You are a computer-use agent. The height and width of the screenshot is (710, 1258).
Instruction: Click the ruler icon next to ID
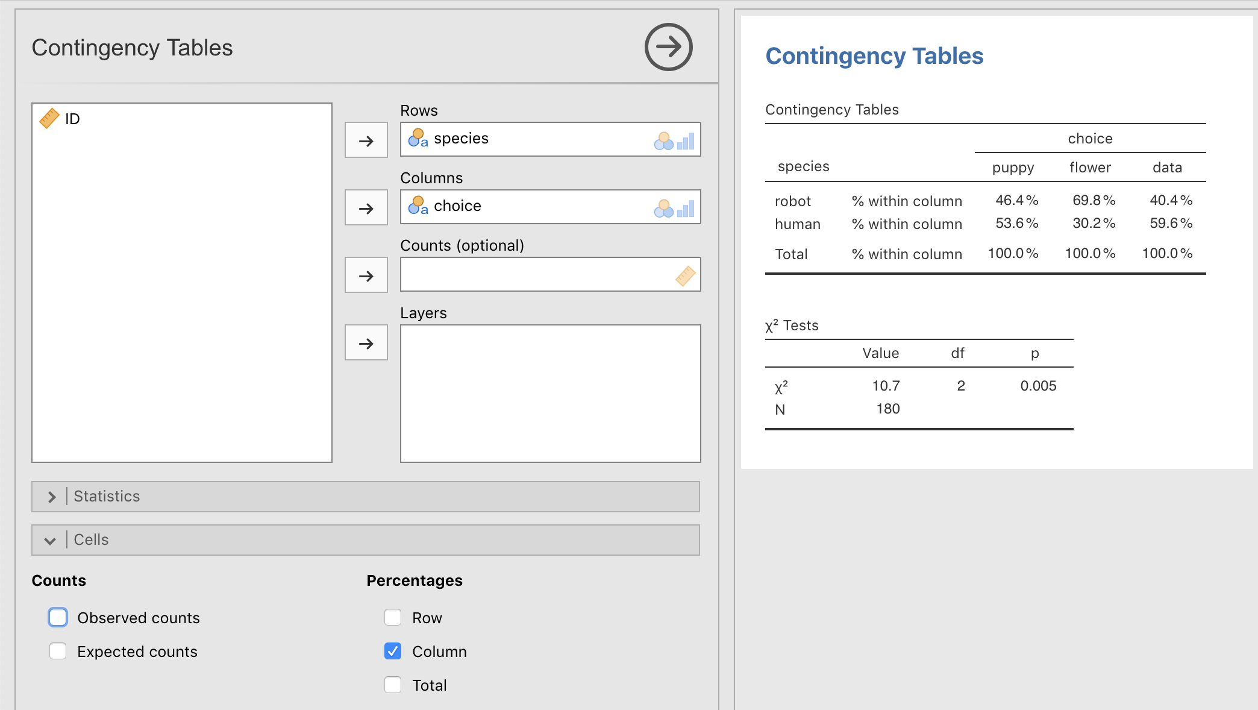49,118
